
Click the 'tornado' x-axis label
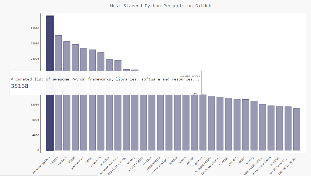(x=224, y=161)
